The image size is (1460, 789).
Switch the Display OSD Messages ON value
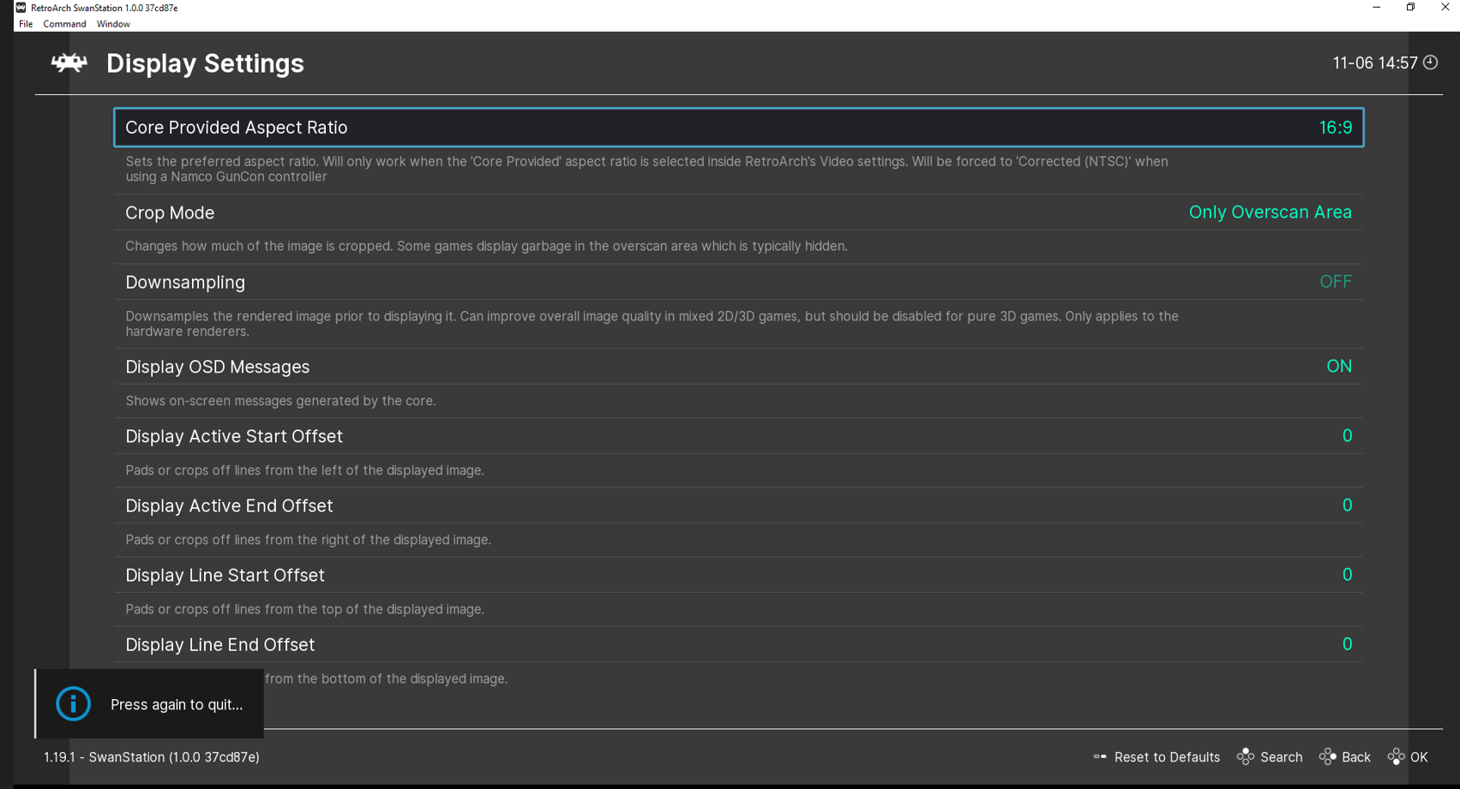pyautogui.click(x=1339, y=367)
